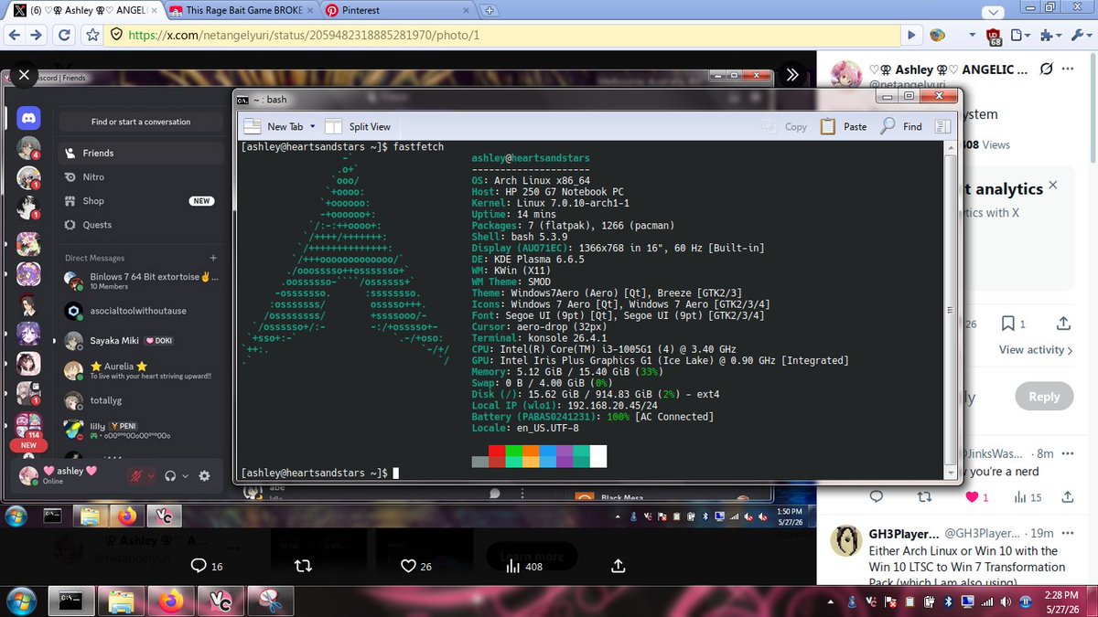Click the "408 Views" text in the sidebar
This screenshot has height=617, width=1098.
tap(985, 145)
